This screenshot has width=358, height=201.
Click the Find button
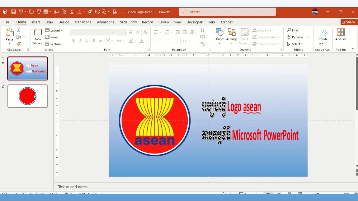(x=293, y=30)
